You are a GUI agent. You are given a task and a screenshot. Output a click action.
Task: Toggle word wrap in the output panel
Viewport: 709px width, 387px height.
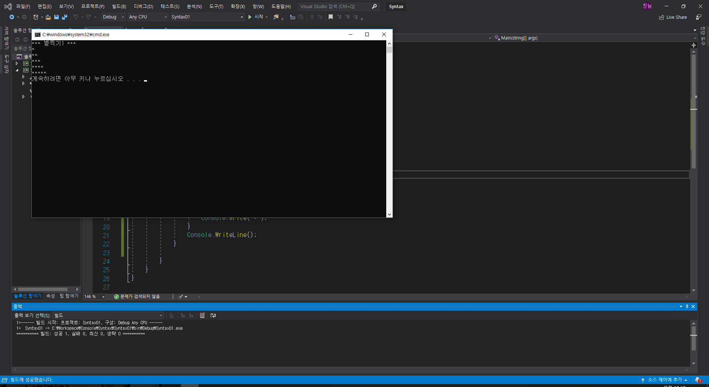point(213,315)
